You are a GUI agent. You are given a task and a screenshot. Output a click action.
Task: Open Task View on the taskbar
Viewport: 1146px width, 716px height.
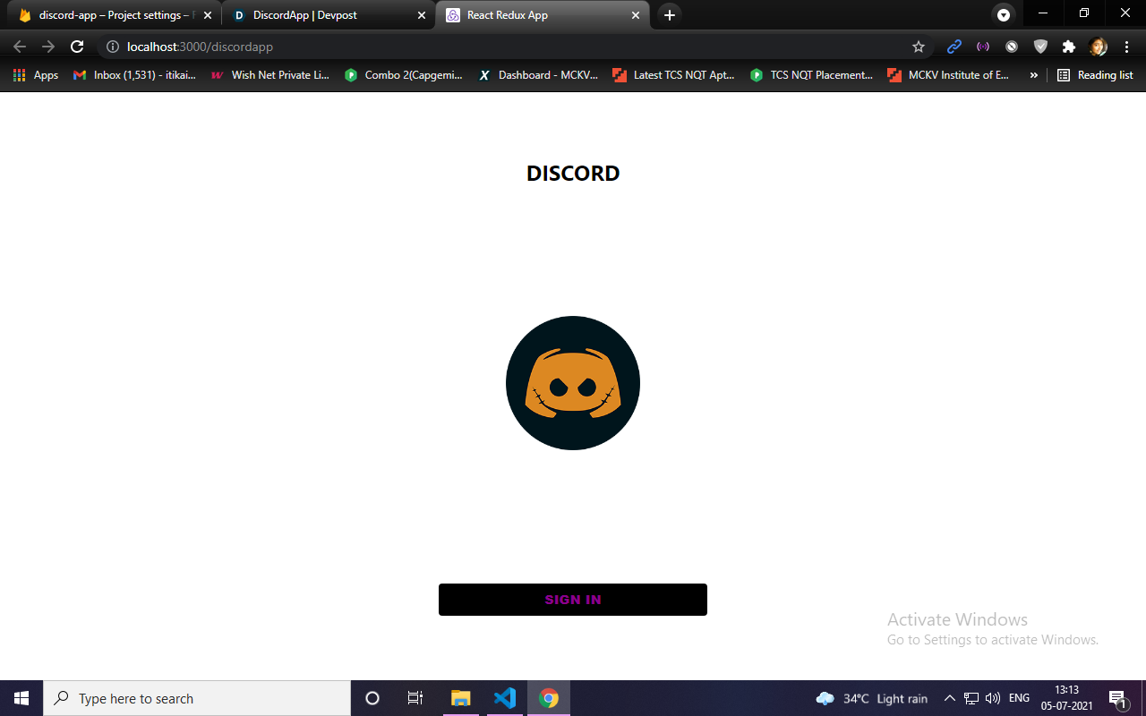coord(415,698)
